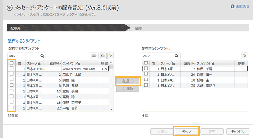
Task: Sort available clients by グループ名 column
Action: click(x=36, y=63)
